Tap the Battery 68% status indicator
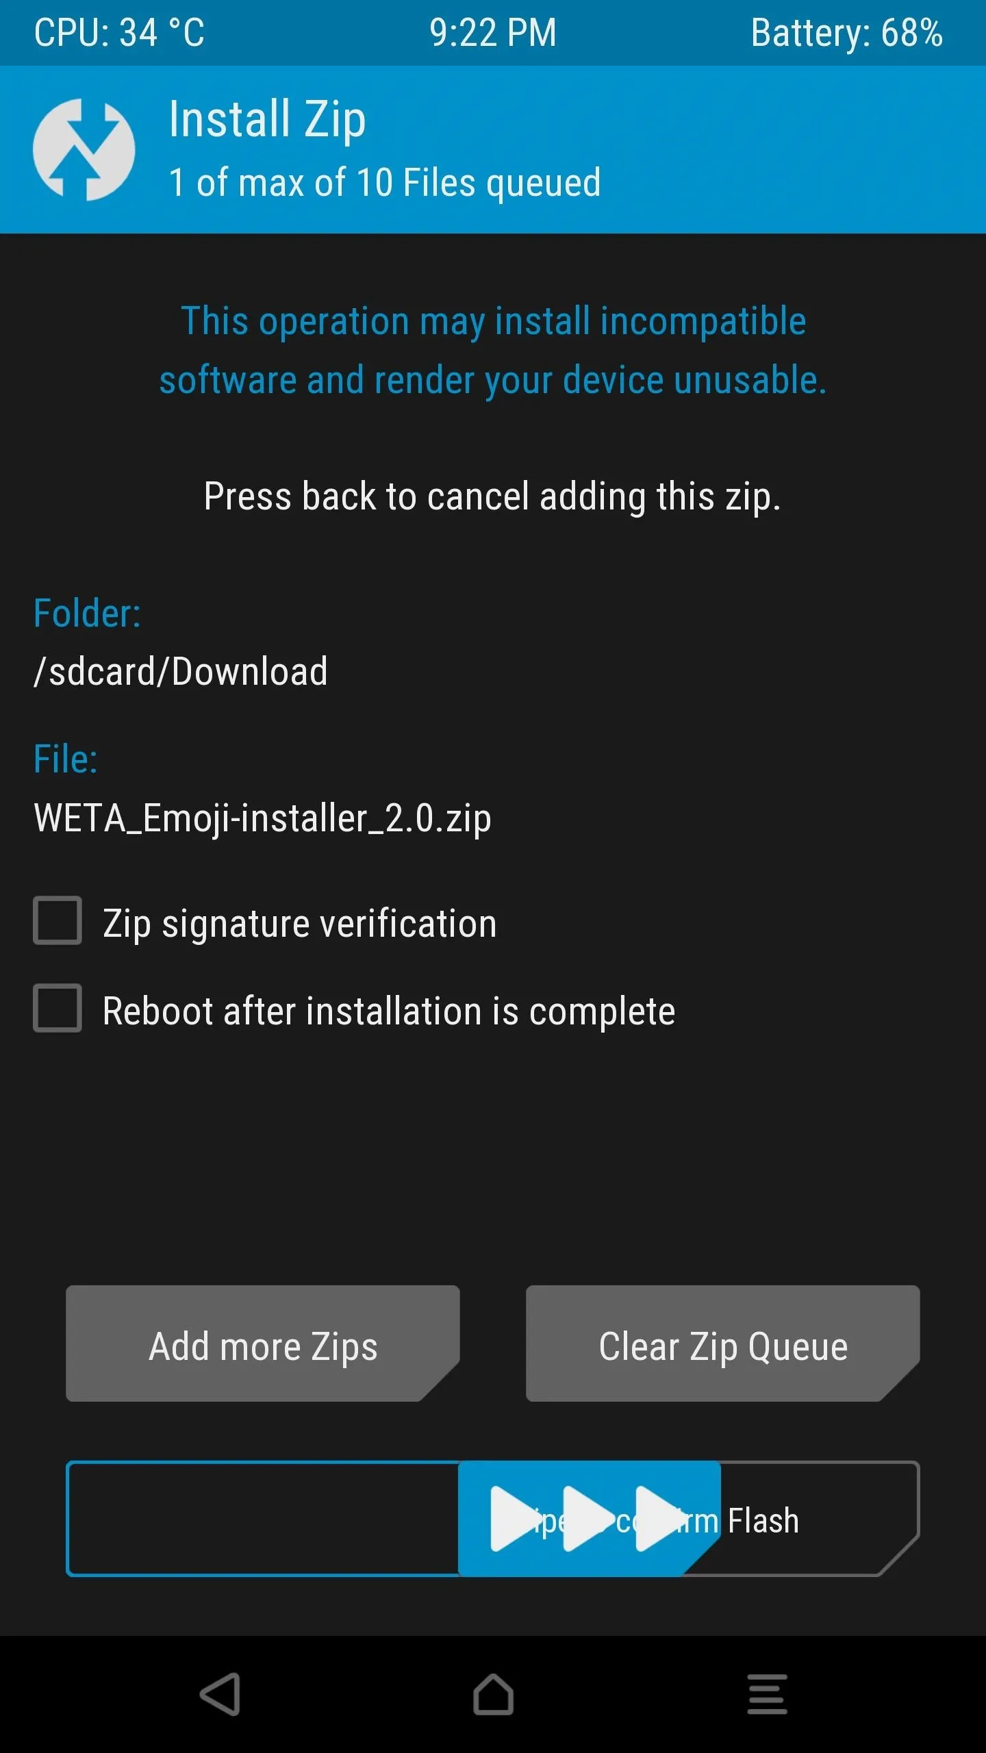Screen dimensions: 986x1753 point(847,33)
